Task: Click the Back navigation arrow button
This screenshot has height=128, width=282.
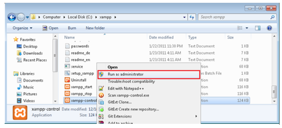Action: pyautogui.click(x=12, y=18)
